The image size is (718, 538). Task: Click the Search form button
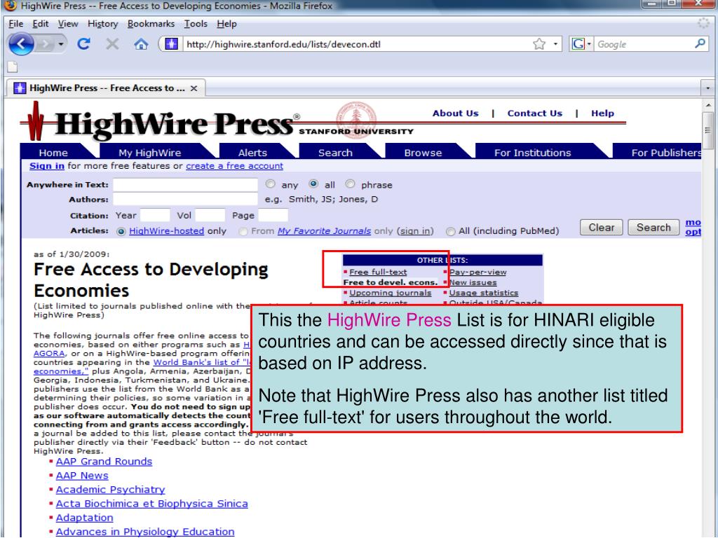(x=653, y=228)
